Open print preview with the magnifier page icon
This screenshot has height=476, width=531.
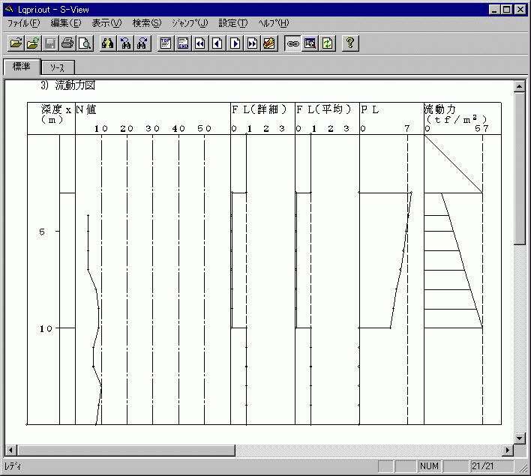tap(85, 43)
